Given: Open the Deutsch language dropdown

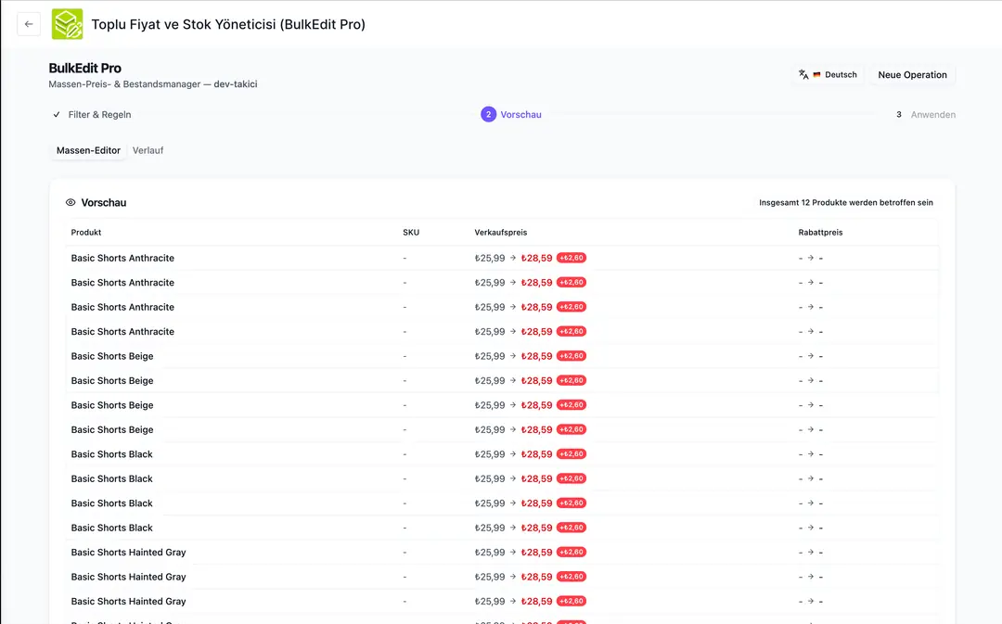Looking at the screenshot, I should click(829, 75).
